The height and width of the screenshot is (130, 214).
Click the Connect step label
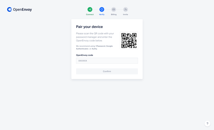(x=90, y=15)
